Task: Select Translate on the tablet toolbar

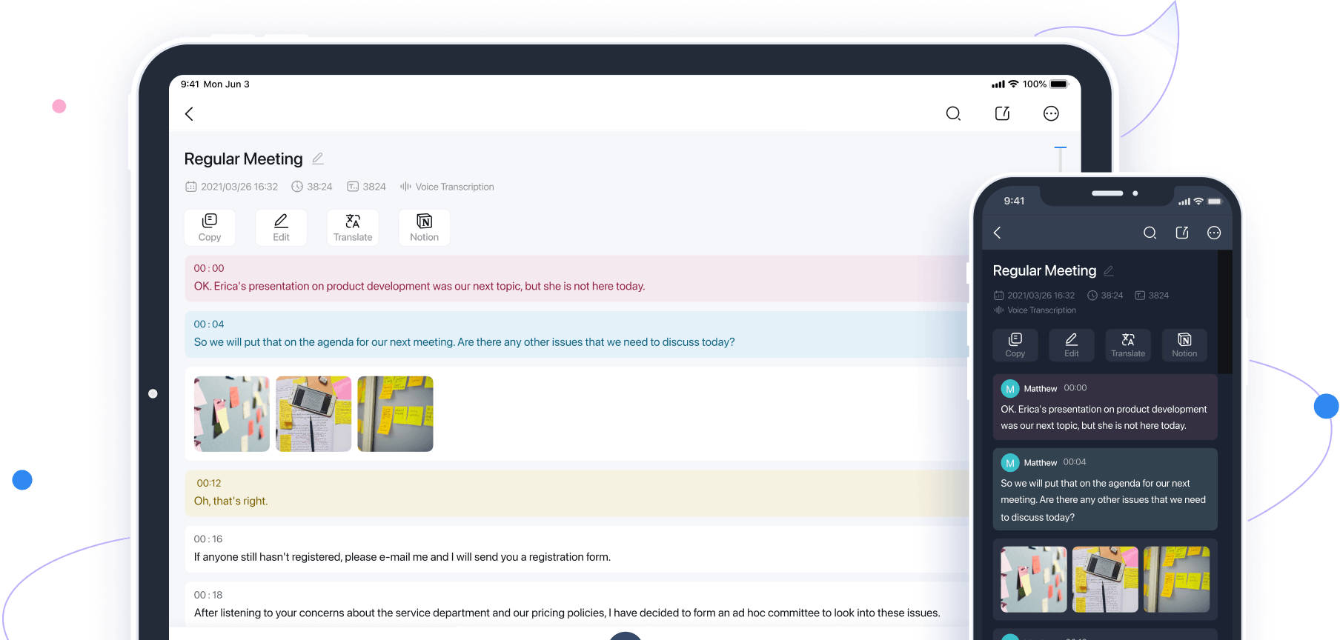Action: click(x=353, y=227)
